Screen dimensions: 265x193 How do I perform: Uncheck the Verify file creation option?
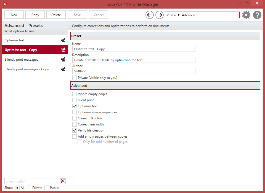[75, 130]
